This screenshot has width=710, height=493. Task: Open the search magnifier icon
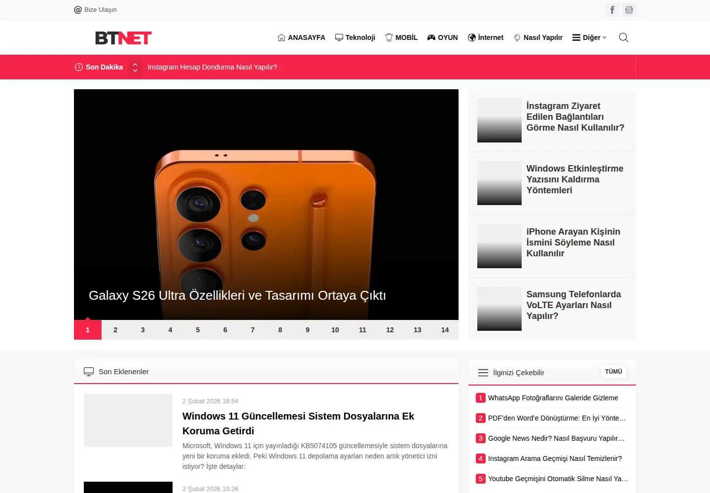tap(624, 37)
